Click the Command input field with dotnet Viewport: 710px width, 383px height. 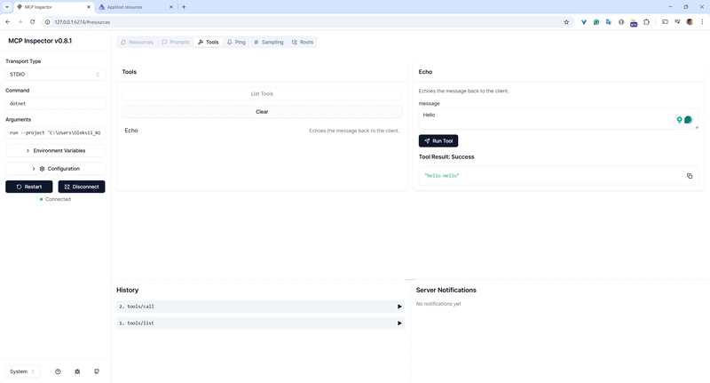pos(55,103)
